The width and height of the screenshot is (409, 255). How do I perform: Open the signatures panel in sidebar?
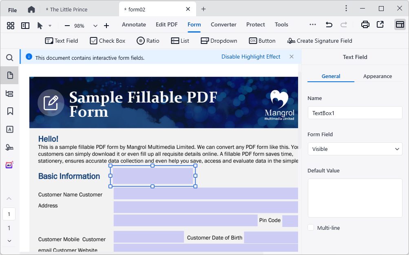(10, 147)
